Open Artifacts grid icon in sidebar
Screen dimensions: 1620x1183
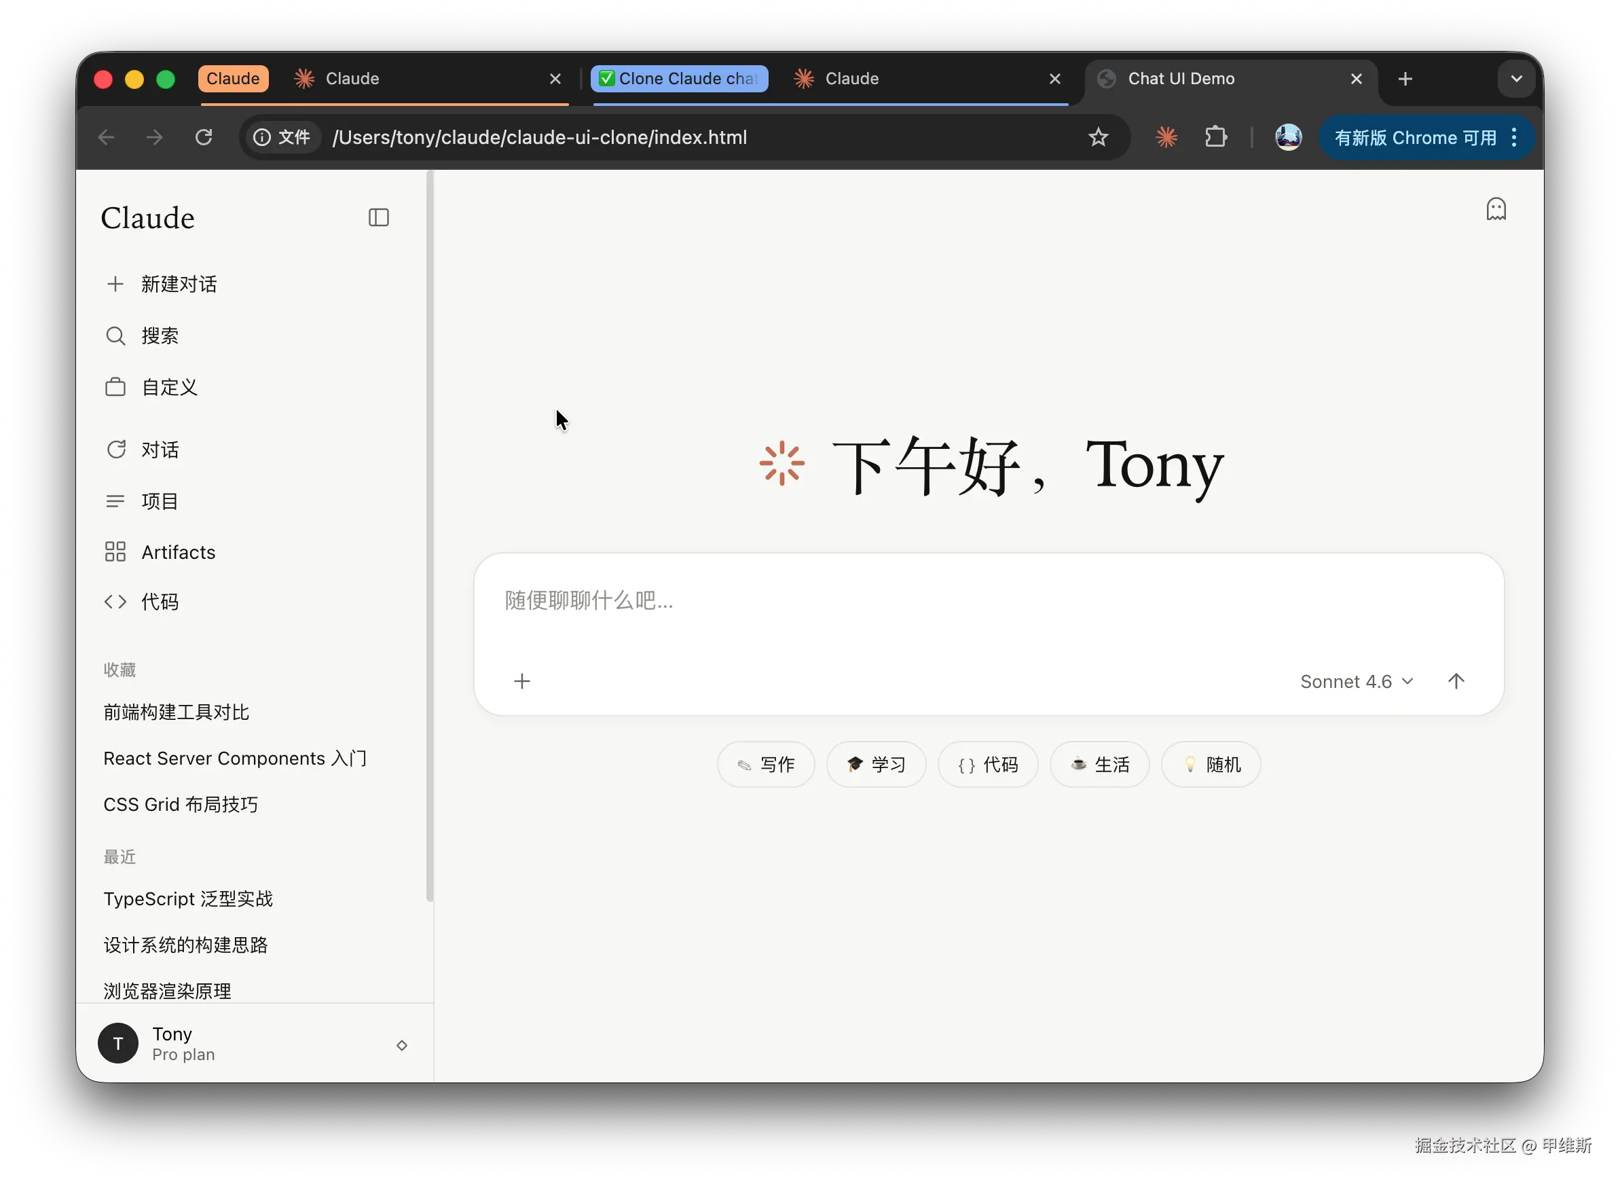(115, 552)
